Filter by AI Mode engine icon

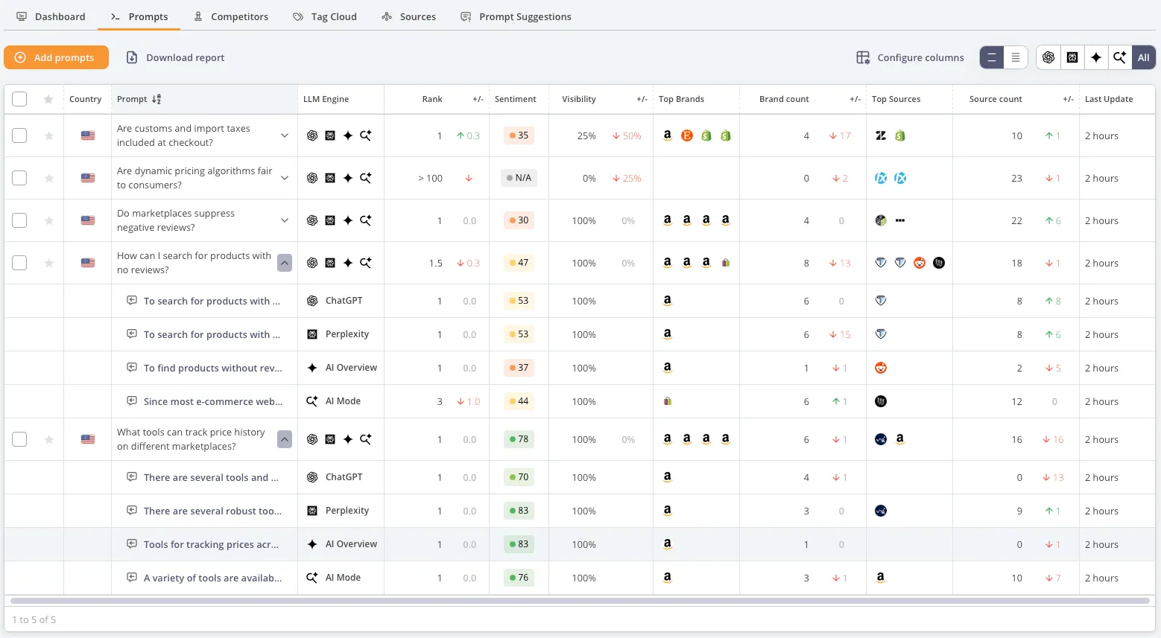click(1119, 57)
